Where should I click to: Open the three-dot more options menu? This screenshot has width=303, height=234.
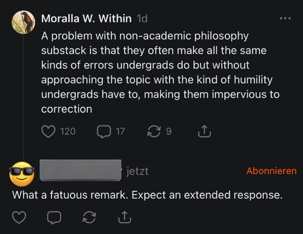tap(285, 18)
